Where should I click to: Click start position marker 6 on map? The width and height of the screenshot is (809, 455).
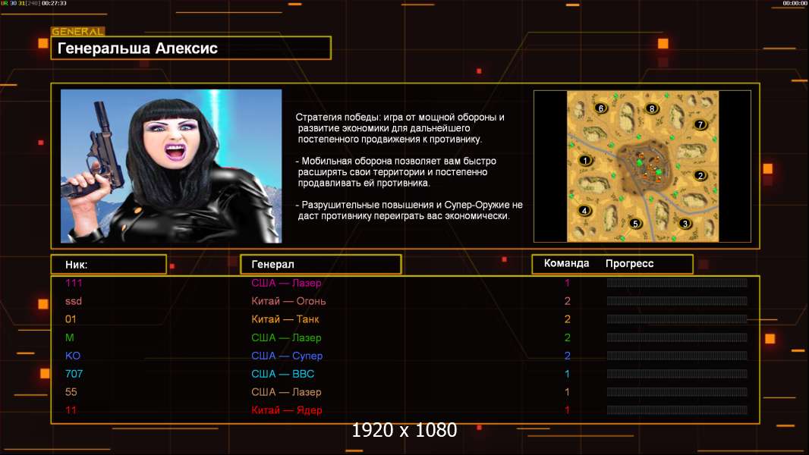click(600, 108)
